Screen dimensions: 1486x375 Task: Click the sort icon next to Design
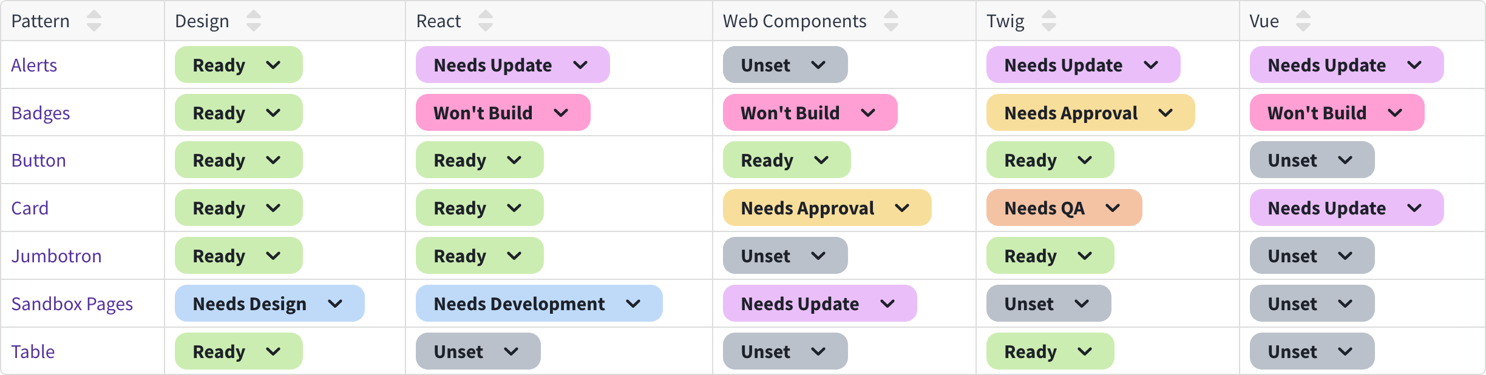pyautogui.click(x=254, y=20)
